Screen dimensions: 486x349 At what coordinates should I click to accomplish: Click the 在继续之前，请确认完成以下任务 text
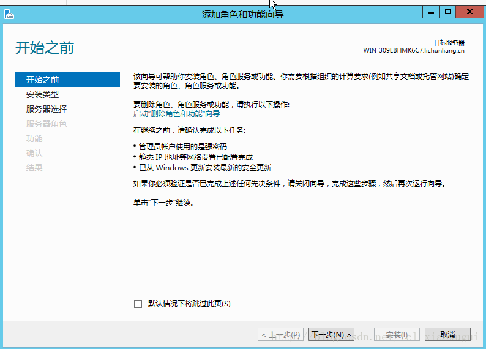pyautogui.click(x=189, y=130)
